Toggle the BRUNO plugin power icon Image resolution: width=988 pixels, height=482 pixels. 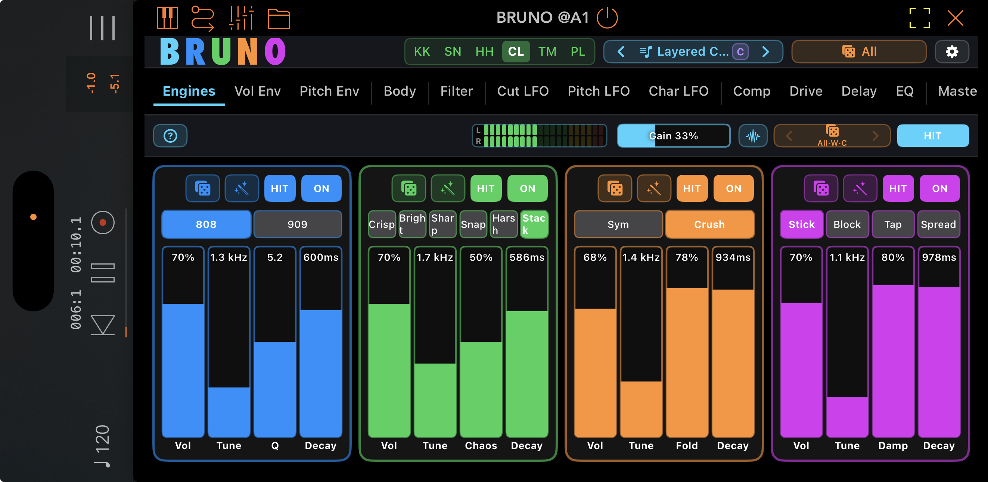[x=607, y=18]
